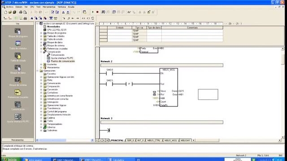Expand the Tabla de símbolos tree node
The image size is (287, 161).
(41, 36)
